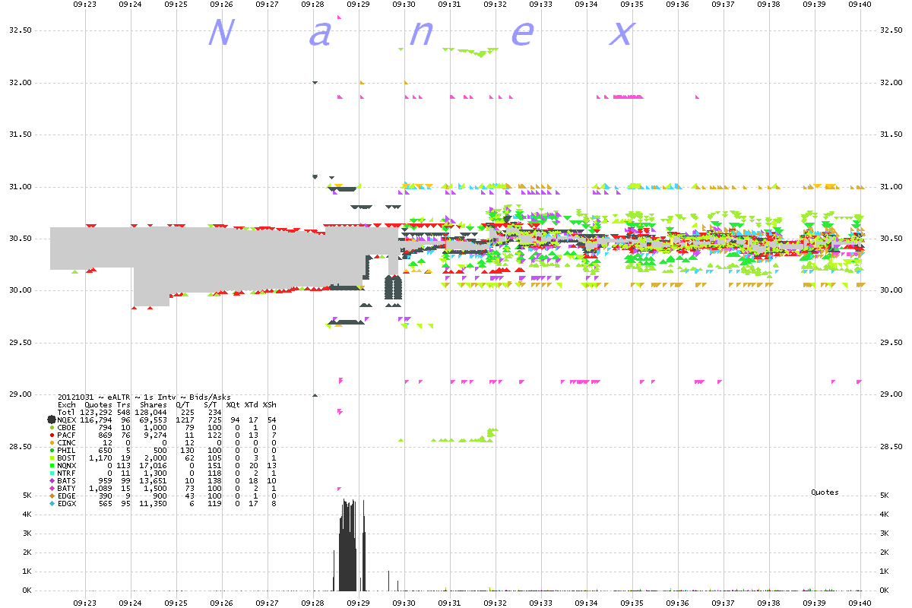Click the 'Quotes' label above the volume panel's right side
This screenshot has height=608, width=912.
pyautogui.click(x=825, y=492)
